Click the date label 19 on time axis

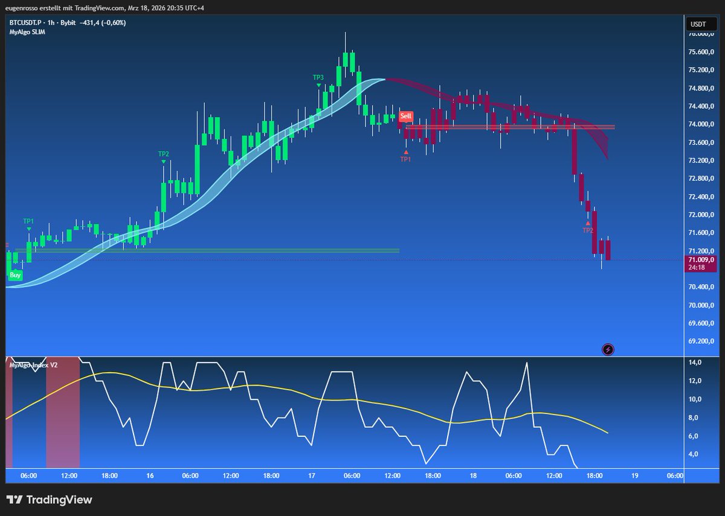click(x=634, y=476)
